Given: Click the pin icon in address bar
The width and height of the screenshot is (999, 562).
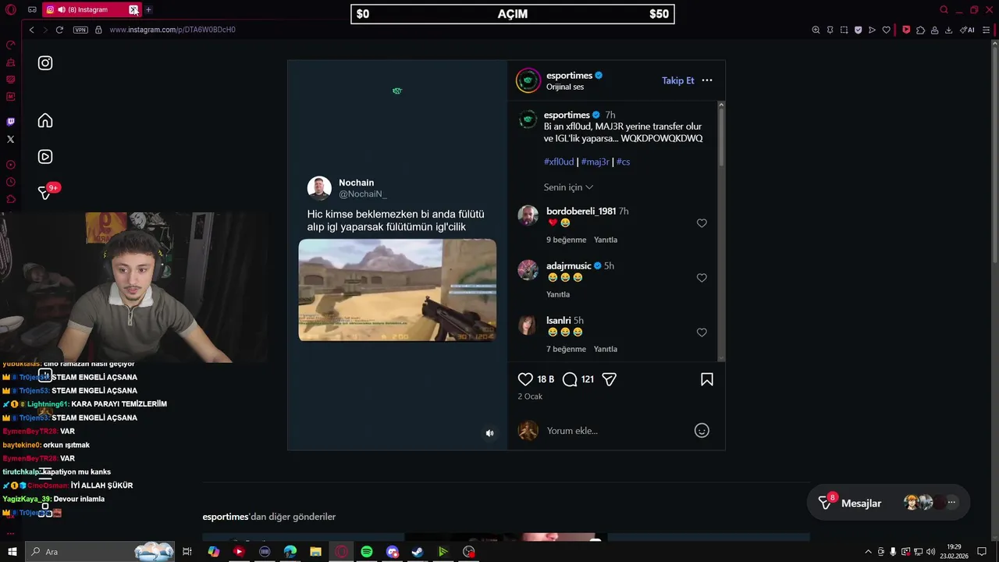Looking at the screenshot, I should point(830,30).
